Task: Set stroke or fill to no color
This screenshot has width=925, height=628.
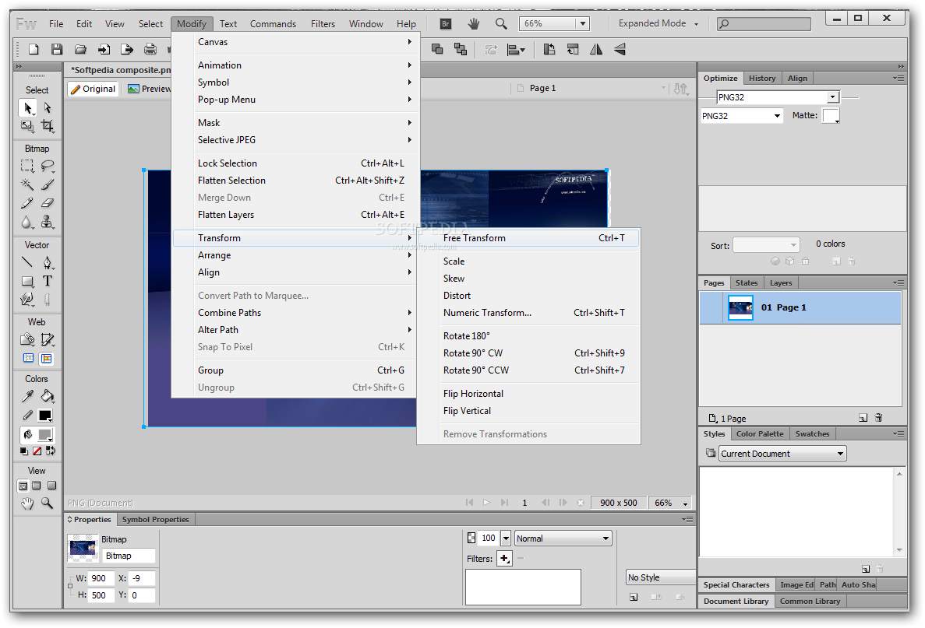Action: point(37,451)
